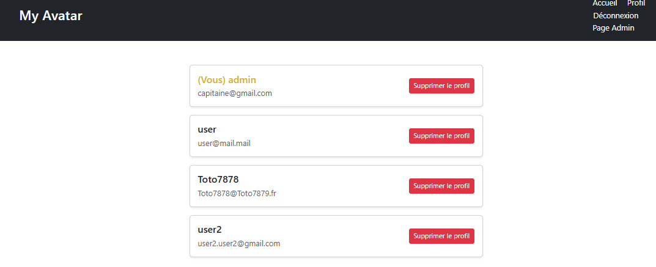Select the Toto7878@Toto7879.fr email text
The height and width of the screenshot is (267, 656).
[237, 194]
